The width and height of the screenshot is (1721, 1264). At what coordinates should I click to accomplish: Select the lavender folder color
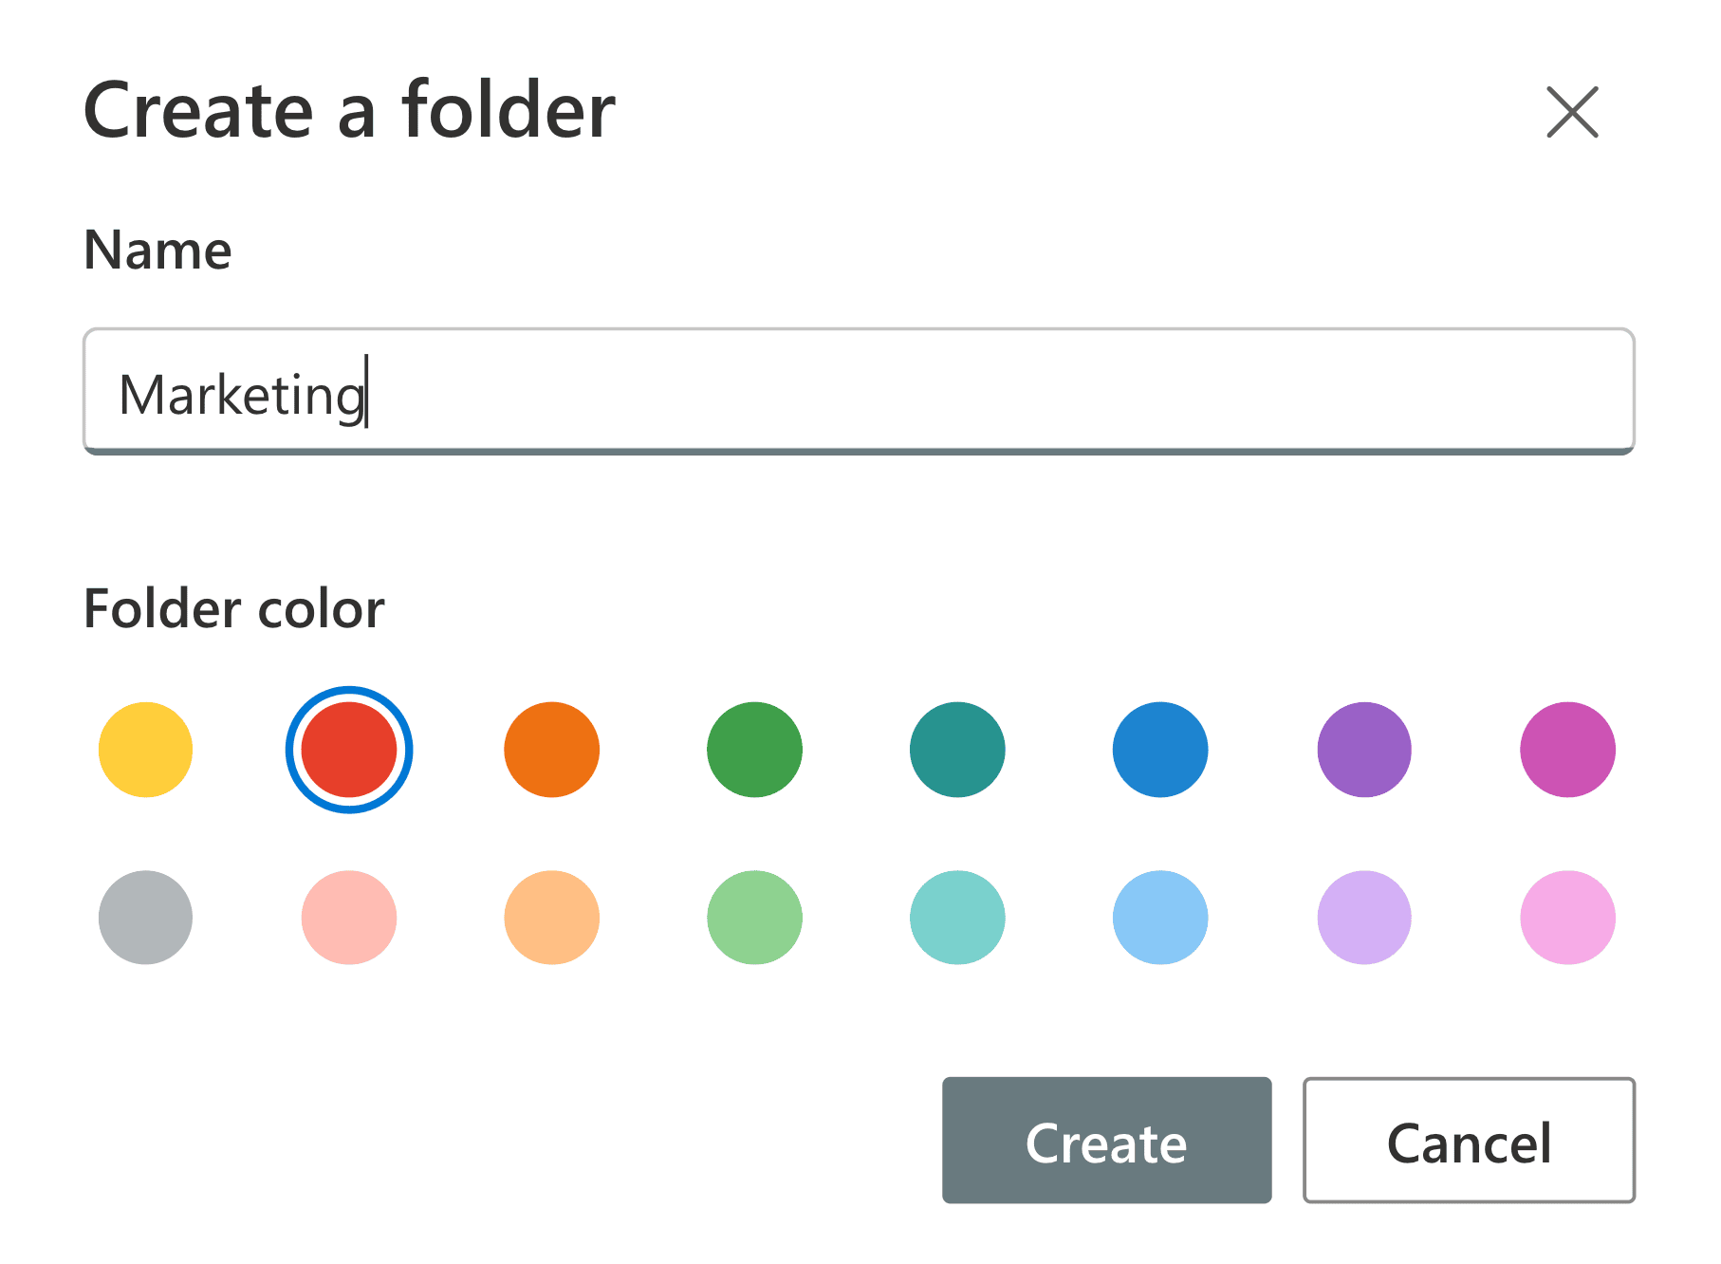pyautogui.click(x=1363, y=918)
